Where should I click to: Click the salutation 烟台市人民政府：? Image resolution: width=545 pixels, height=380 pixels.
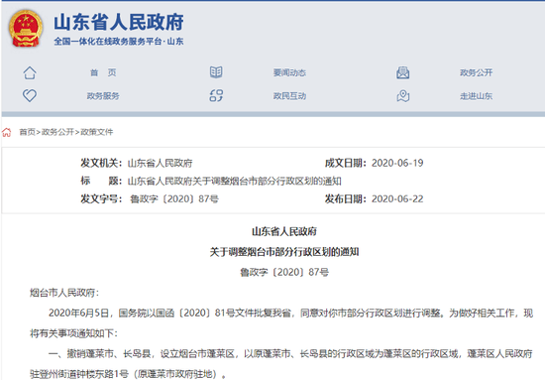pos(64,293)
